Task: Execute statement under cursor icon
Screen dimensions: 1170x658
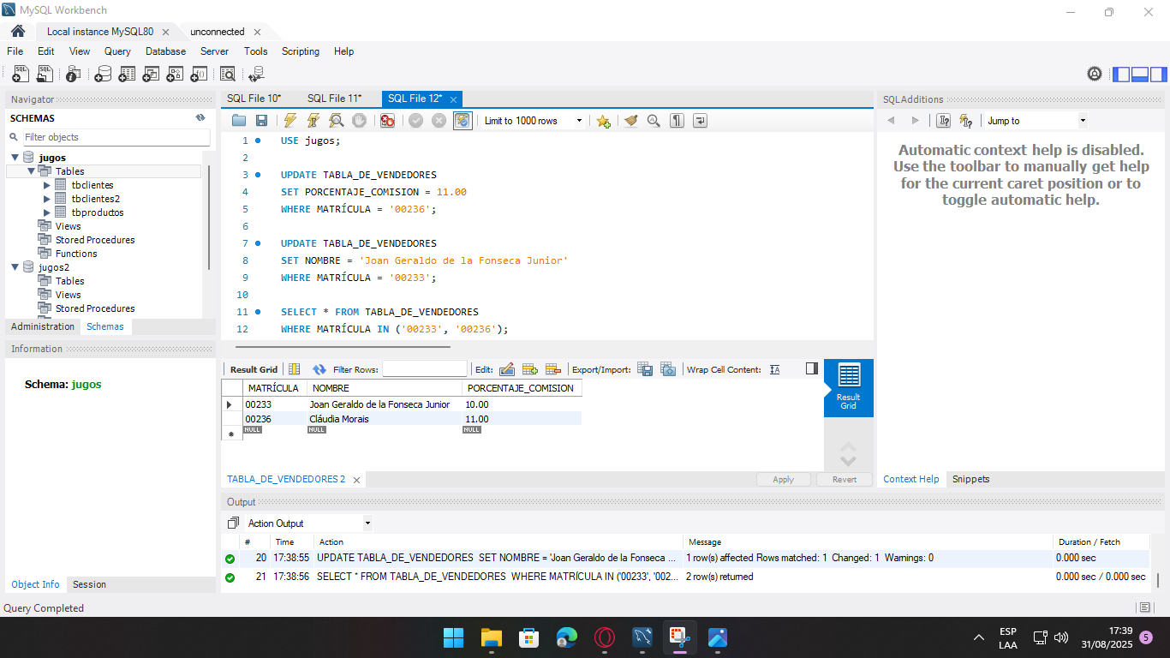Action: coord(313,121)
